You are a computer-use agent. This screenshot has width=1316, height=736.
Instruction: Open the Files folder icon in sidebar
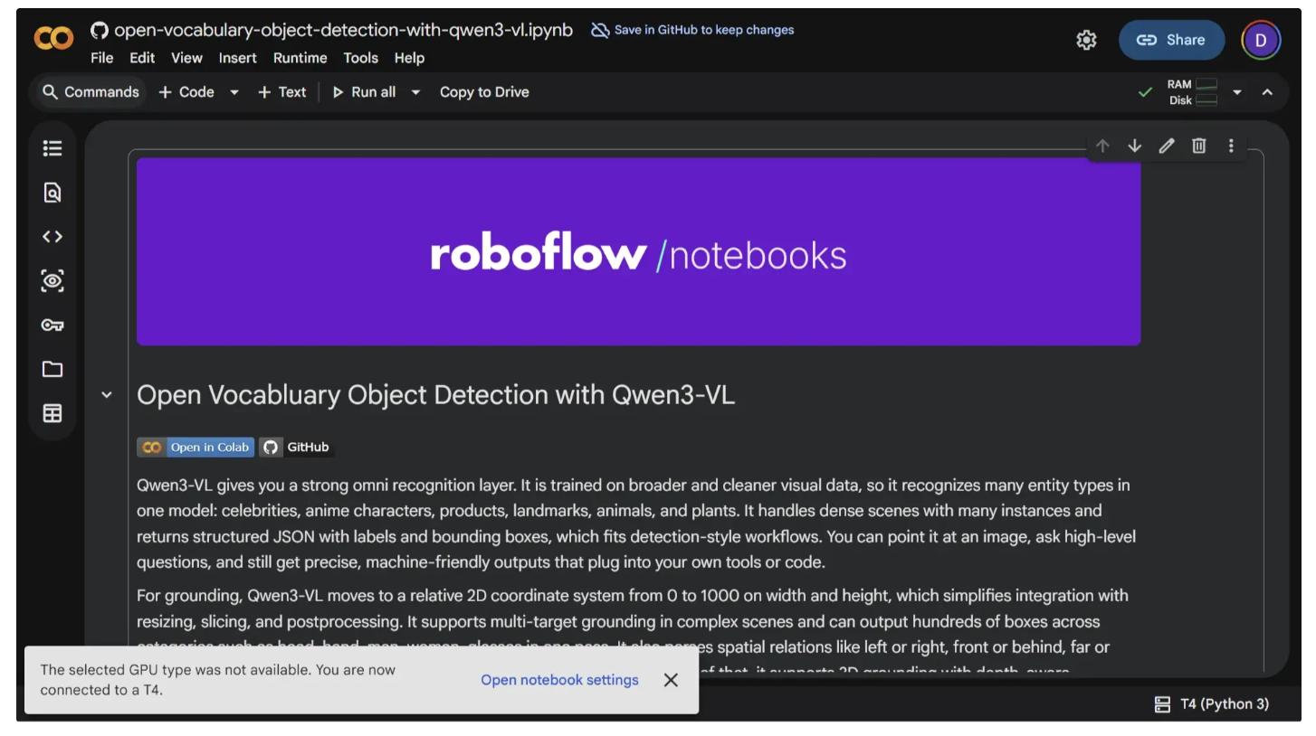click(x=52, y=369)
